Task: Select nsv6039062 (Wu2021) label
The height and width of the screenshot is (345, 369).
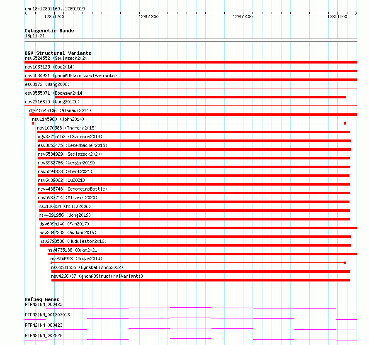Action: click(x=61, y=180)
